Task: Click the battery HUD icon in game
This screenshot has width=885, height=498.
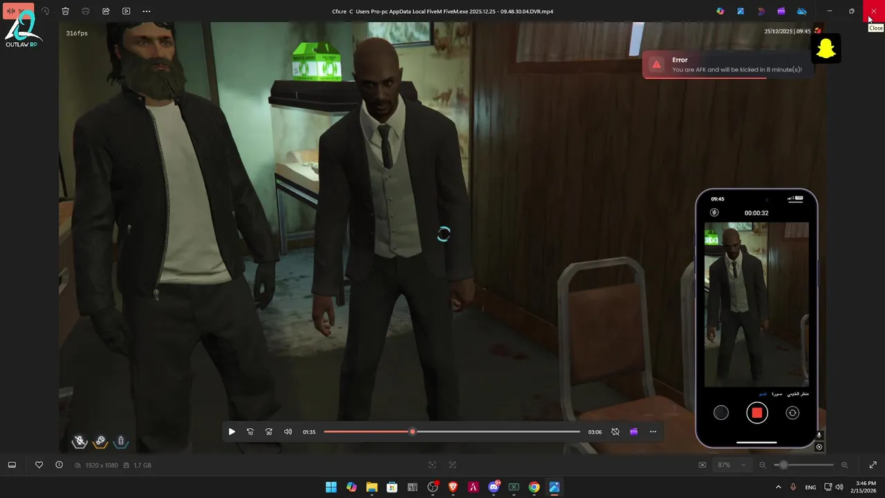Action: pos(121,441)
